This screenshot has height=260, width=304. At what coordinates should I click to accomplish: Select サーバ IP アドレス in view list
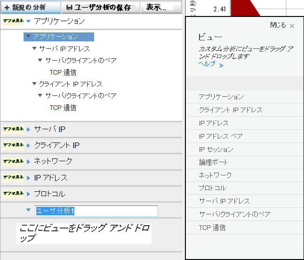coord(245,201)
